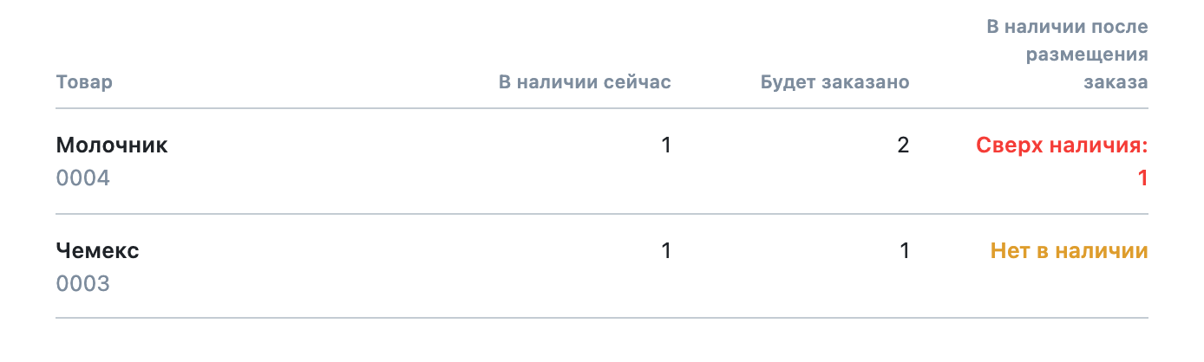Click the bottom divider line under Чемекс row
The height and width of the screenshot is (362, 1204).
coord(602,318)
